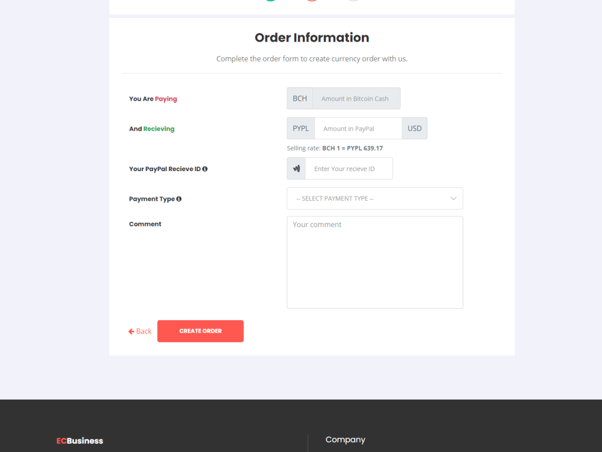Go back using the Back link
The height and width of the screenshot is (452, 602).
click(x=140, y=331)
